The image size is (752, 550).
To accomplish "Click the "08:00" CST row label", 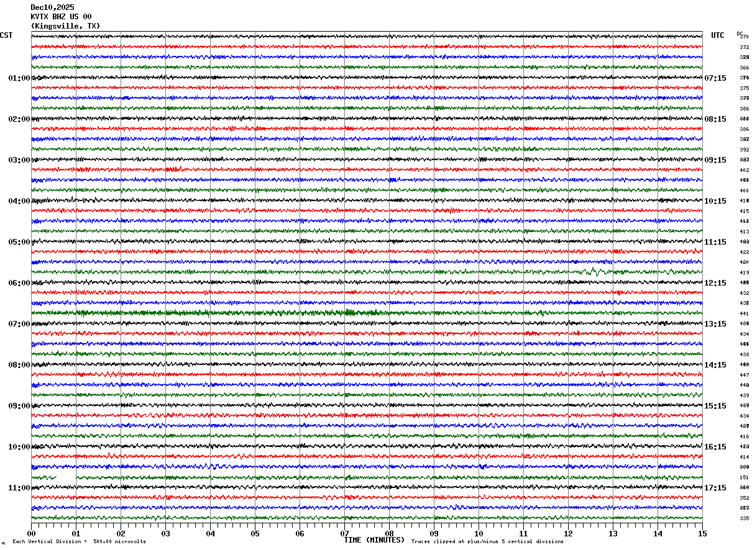I will pyautogui.click(x=19, y=365).
